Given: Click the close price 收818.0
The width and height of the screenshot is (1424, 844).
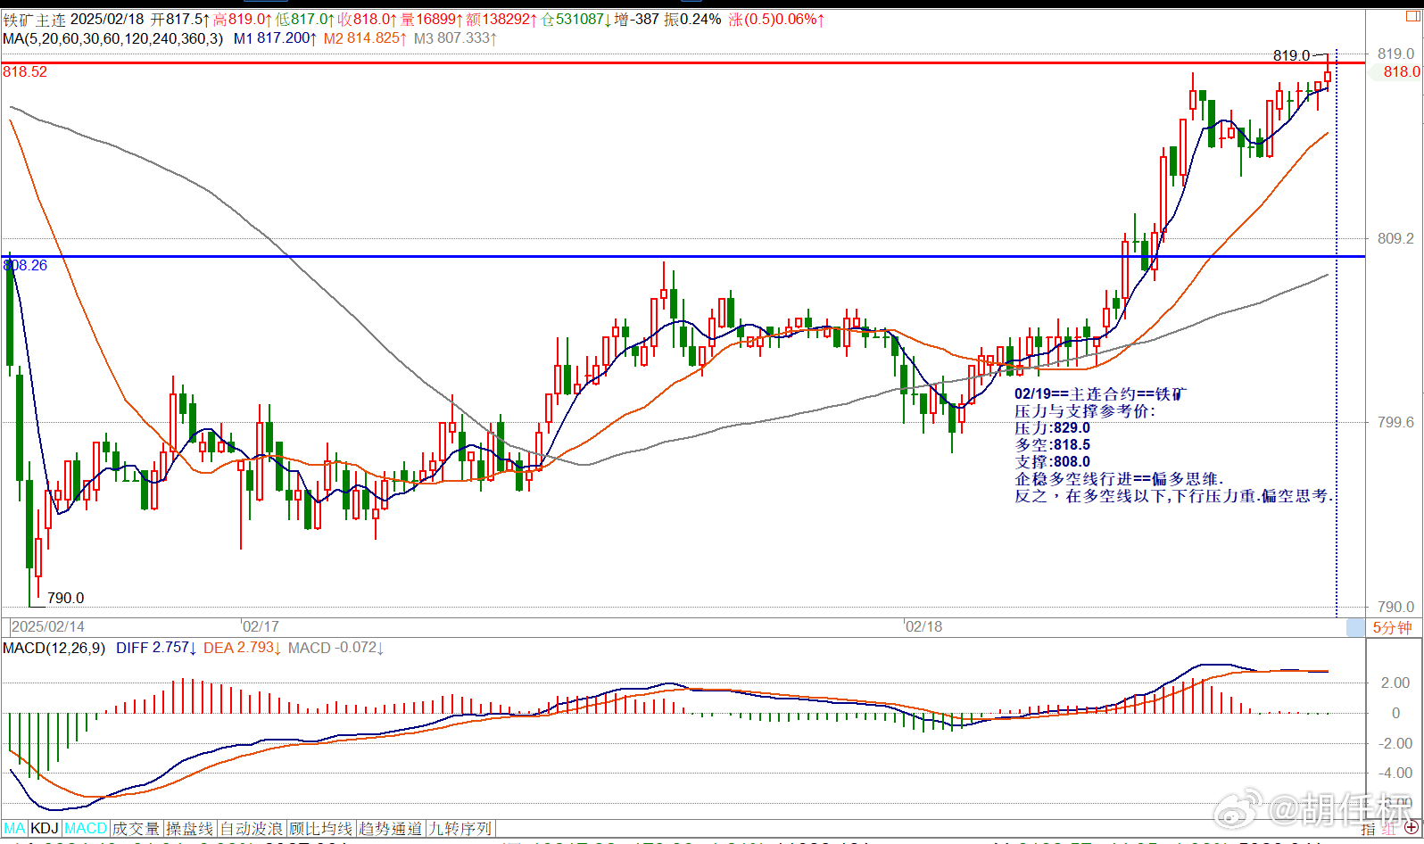Looking at the screenshot, I should [x=367, y=20].
